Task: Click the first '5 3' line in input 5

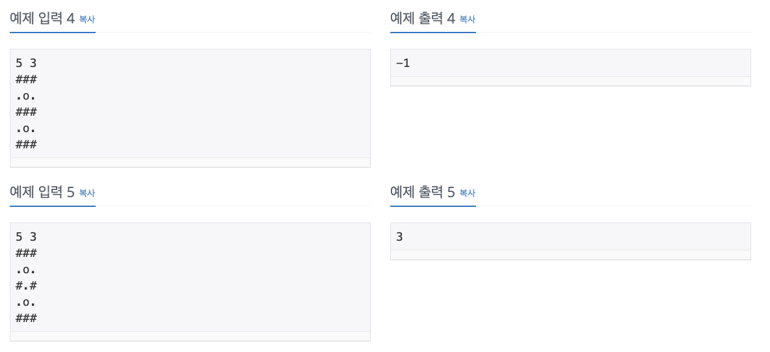Action: [27, 236]
